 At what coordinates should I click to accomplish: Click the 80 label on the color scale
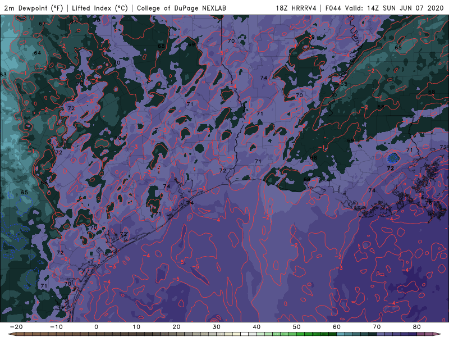point(417,327)
